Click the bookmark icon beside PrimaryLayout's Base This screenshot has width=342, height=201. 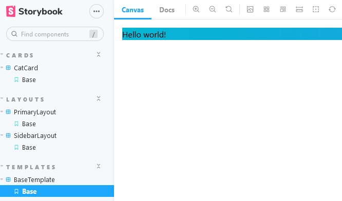[16, 124]
